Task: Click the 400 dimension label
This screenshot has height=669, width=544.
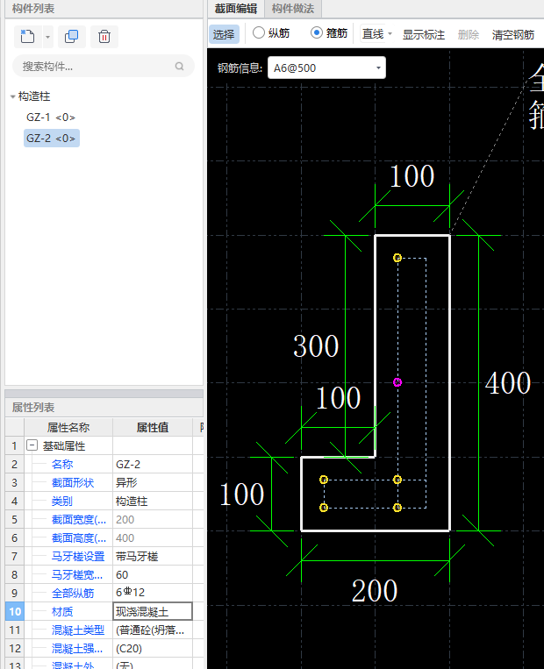Action: click(508, 382)
